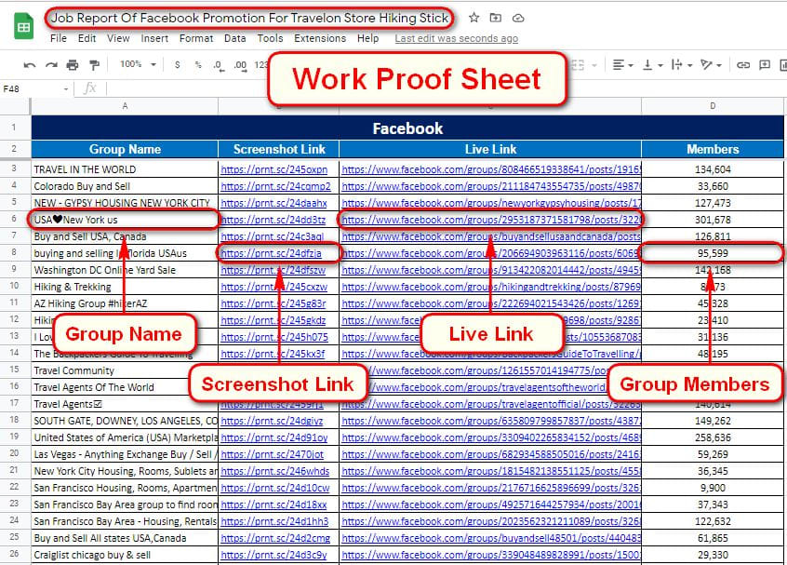This screenshot has height=565, width=787.
Task: Open the Google Sheets home logo
Action: 23,27
